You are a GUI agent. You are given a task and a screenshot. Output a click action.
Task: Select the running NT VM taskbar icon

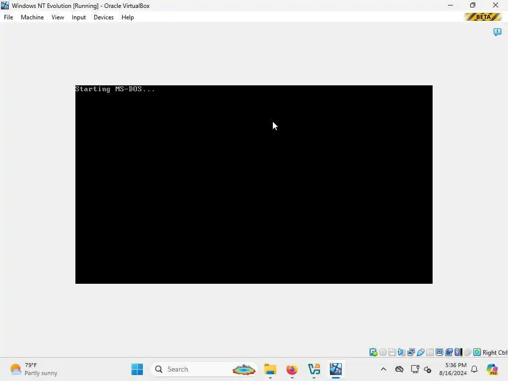[336, 369]
